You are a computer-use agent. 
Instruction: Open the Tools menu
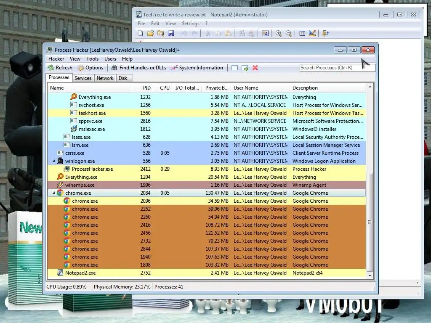point(92,59)
